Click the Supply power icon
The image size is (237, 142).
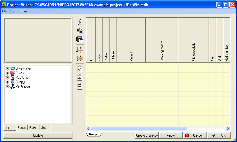click(x=13, y=82)
